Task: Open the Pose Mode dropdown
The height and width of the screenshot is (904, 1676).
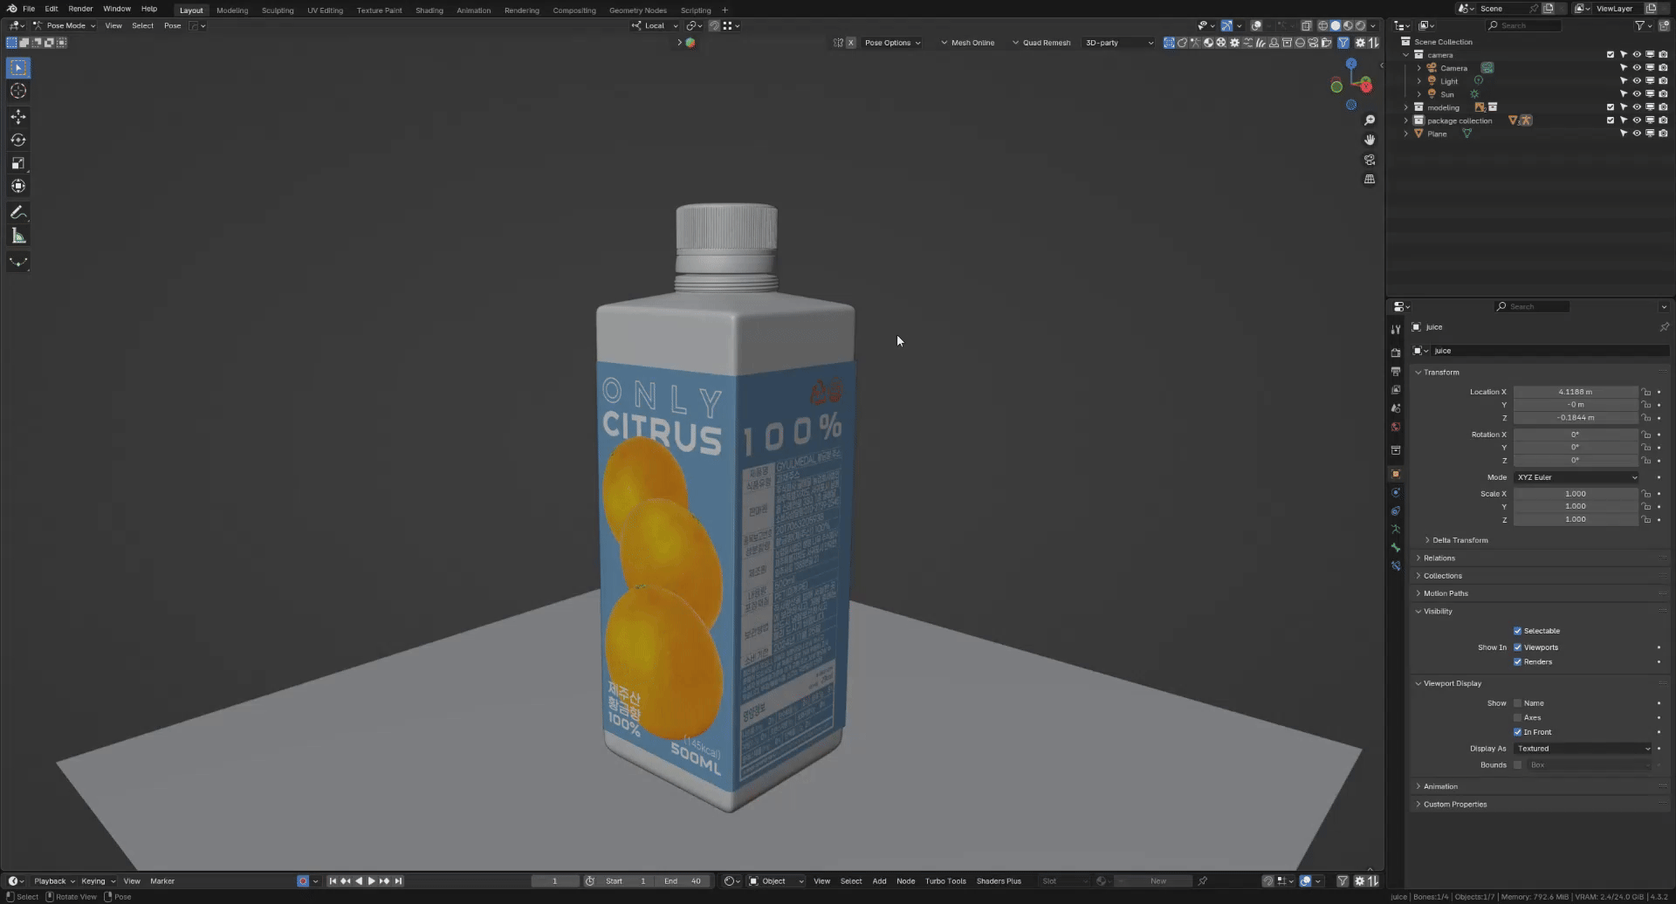Action: click(x=64, y=25)
